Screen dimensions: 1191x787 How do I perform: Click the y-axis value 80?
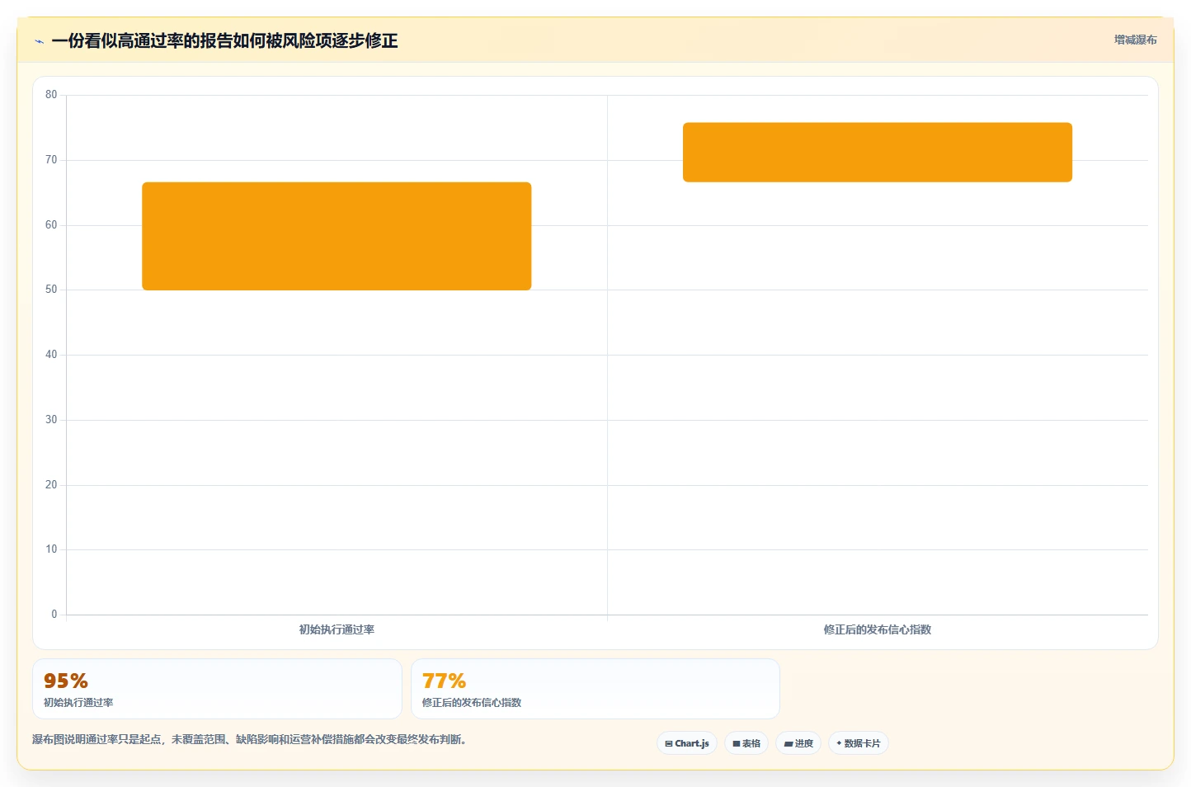51,95
